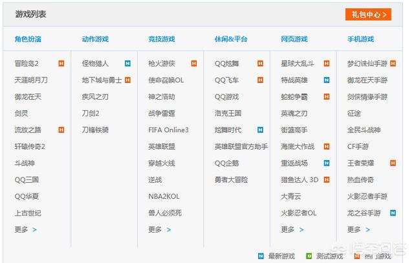Screen dimensions: 414x263
Task: Select 英雄联盟官方助手 in the list
Action: (241, 146)
